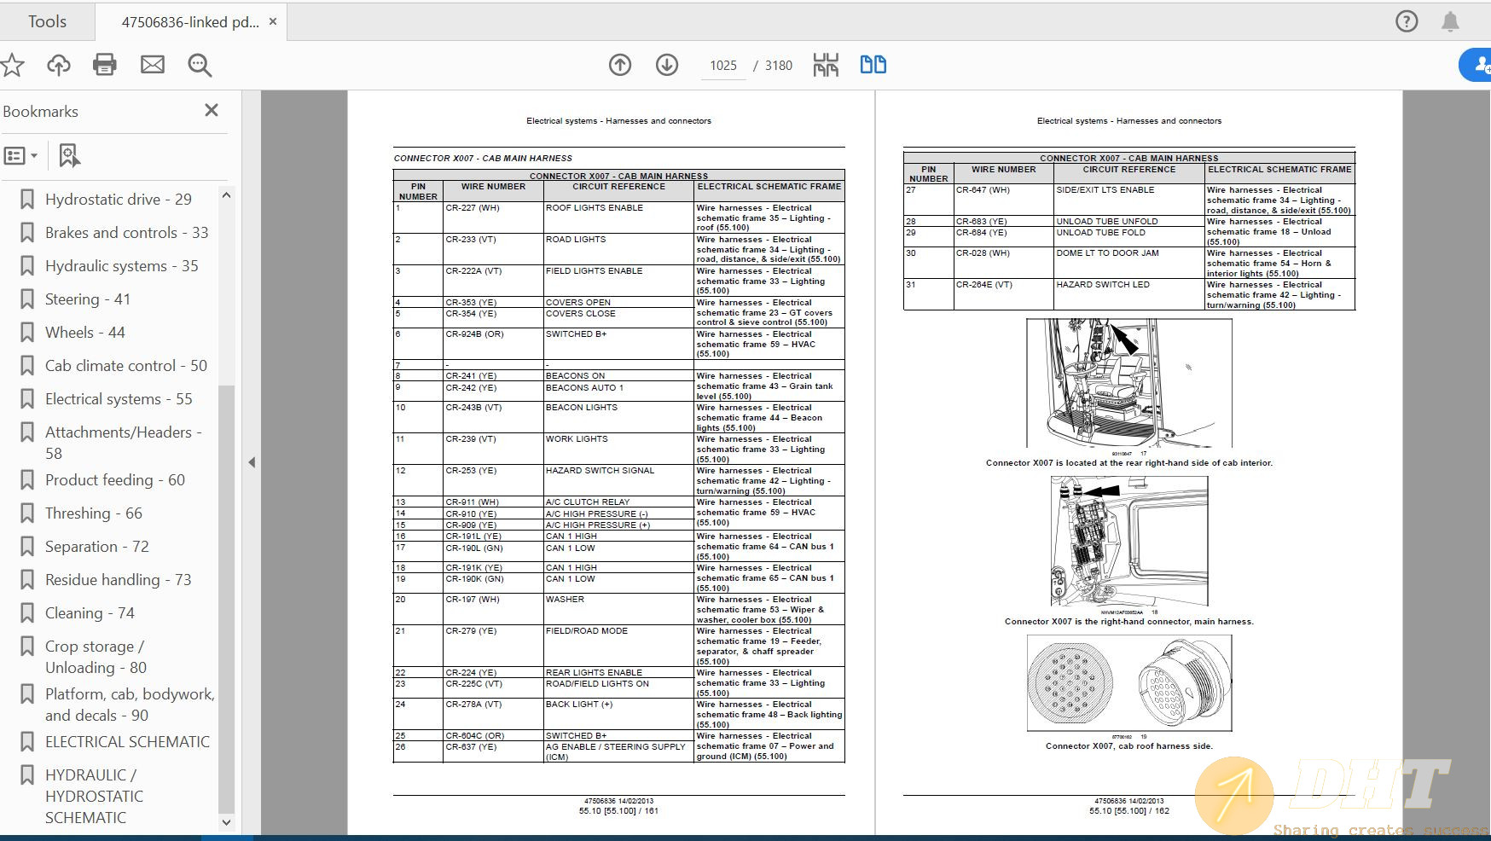The image size is (1491, 841).
Task: Print the document
Action: 105,65
